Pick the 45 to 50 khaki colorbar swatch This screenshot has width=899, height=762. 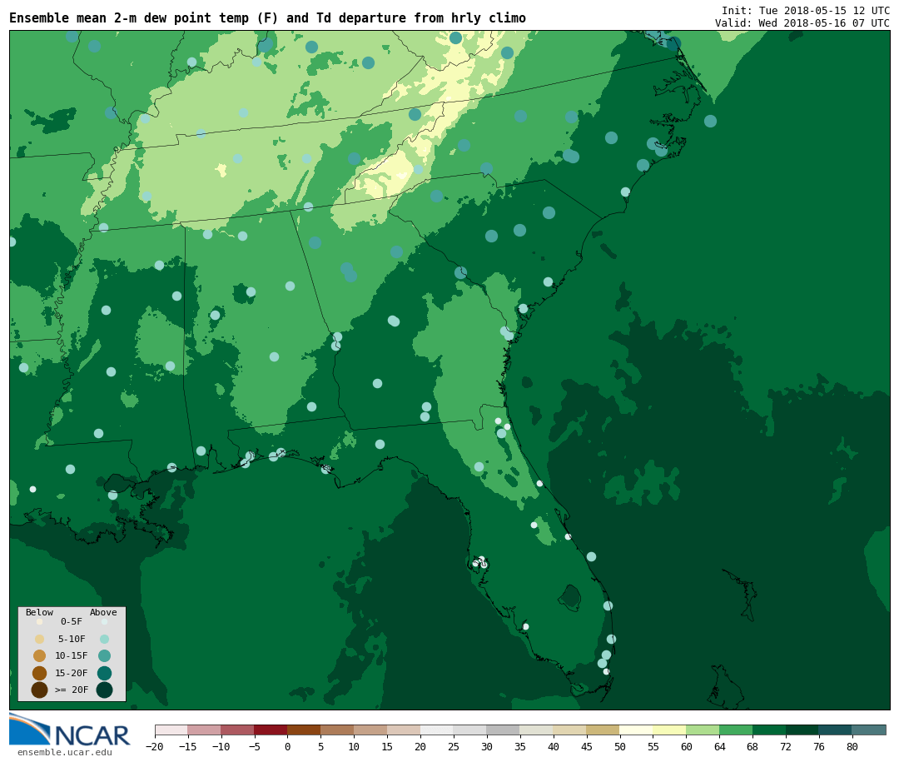[603, 730]
